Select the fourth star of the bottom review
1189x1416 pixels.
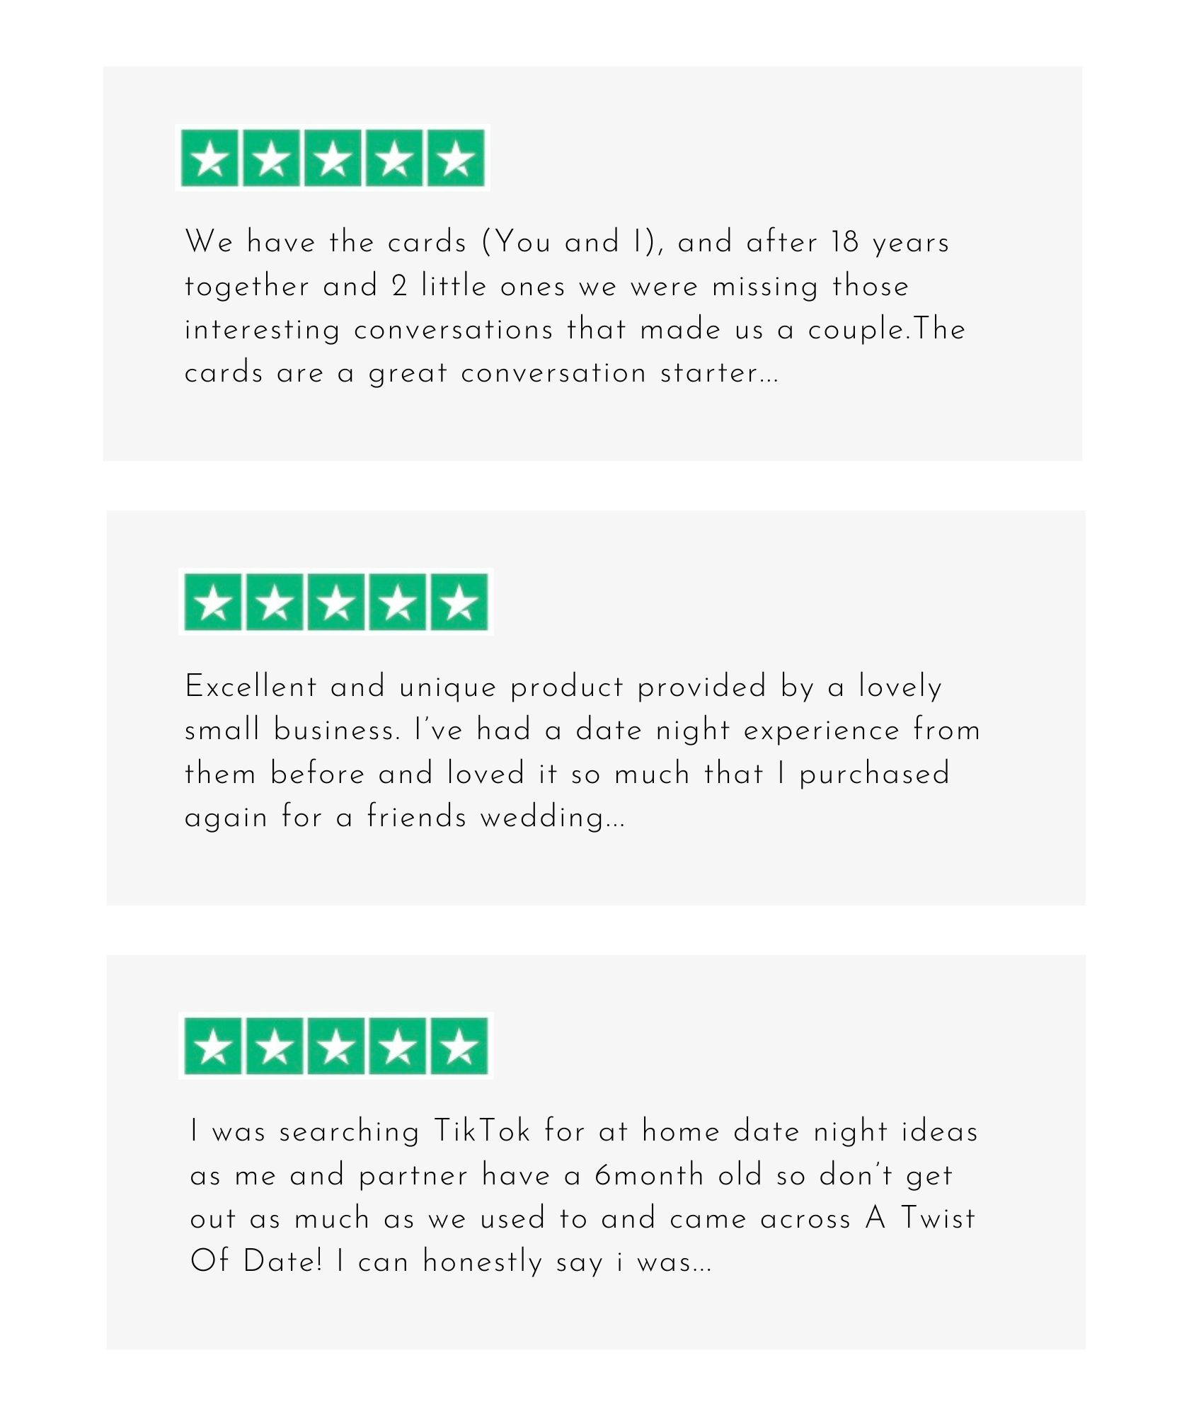[x=397, y=1046]
